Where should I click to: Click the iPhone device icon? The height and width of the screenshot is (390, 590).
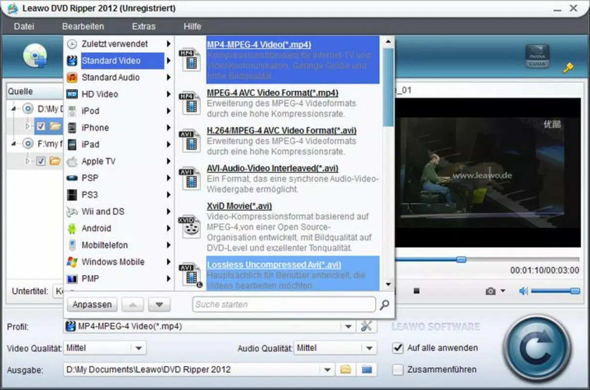click(x=72, y=128)
